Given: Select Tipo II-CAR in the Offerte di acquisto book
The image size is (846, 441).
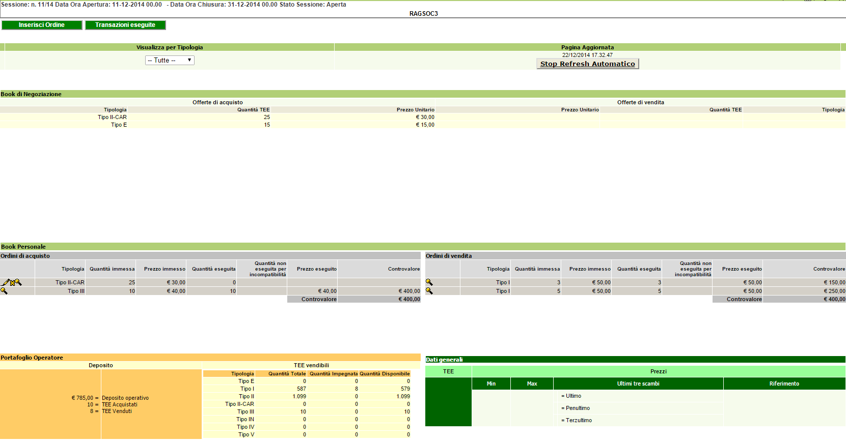Looking at the screenshot, I should click(x=113, y=117).
